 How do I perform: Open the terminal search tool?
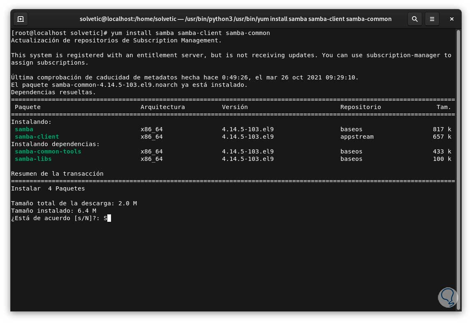(x=415, y=19)
